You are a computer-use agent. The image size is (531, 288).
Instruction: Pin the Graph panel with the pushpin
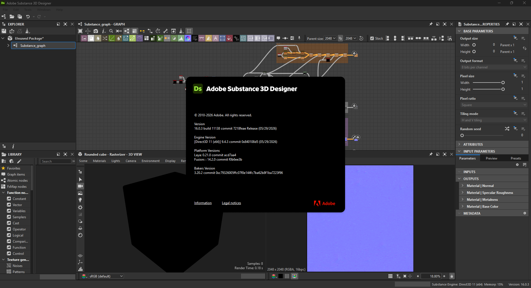click(431, 24)
